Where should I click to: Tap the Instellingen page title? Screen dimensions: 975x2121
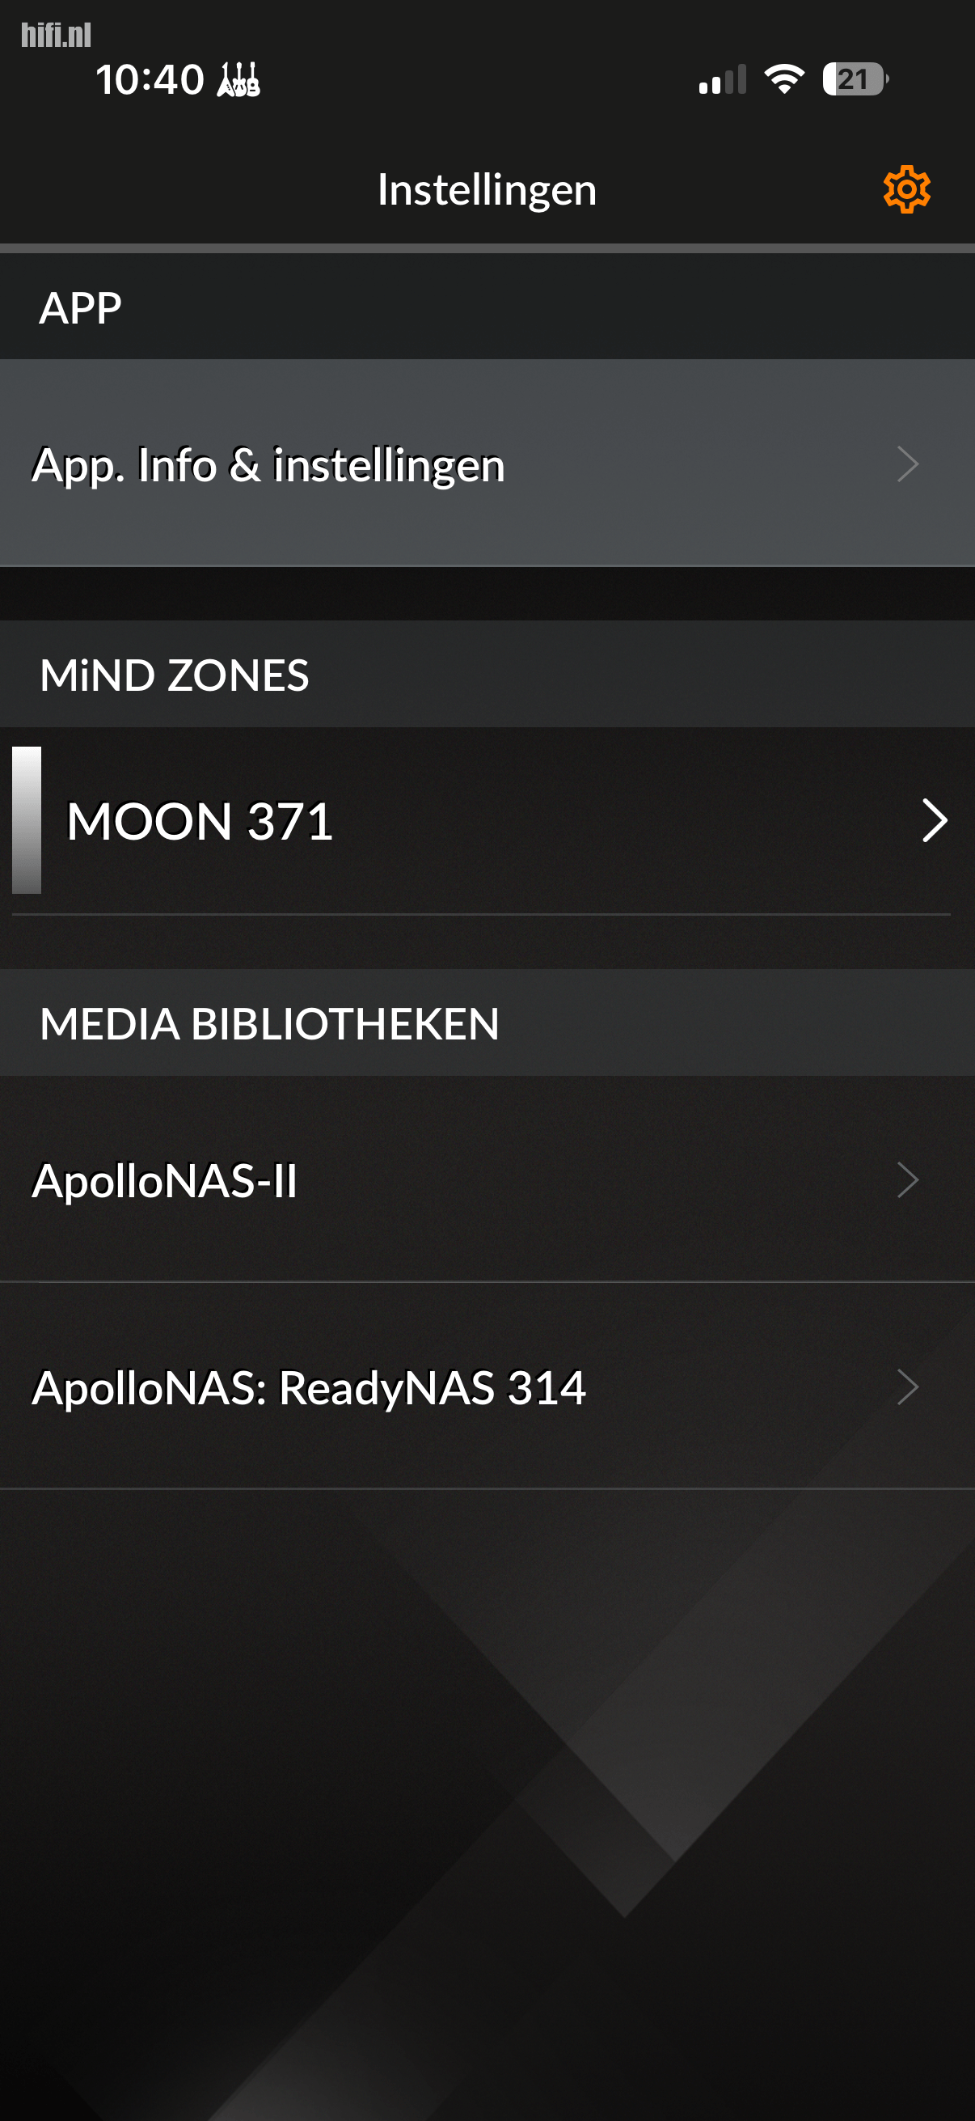click(487, 189)
